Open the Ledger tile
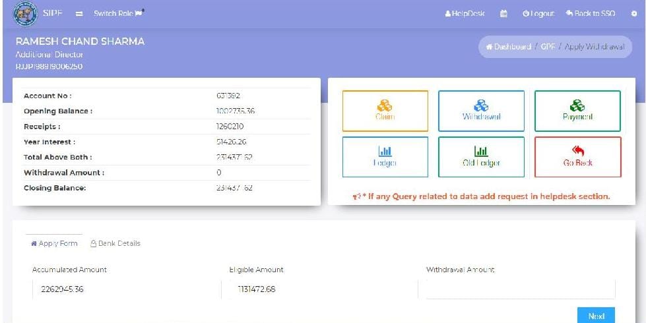The width and height of the screenshot is (646, 323). point(385,157)
